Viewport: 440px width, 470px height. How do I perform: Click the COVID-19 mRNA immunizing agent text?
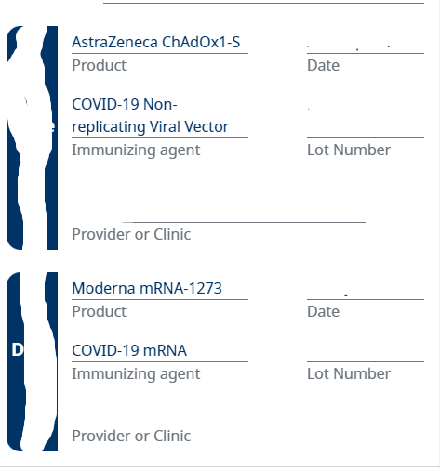(x=129, y=351)
